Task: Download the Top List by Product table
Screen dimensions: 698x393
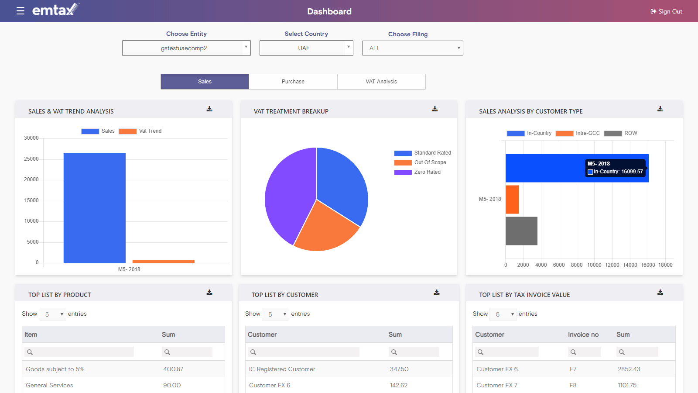Action: 209,293
